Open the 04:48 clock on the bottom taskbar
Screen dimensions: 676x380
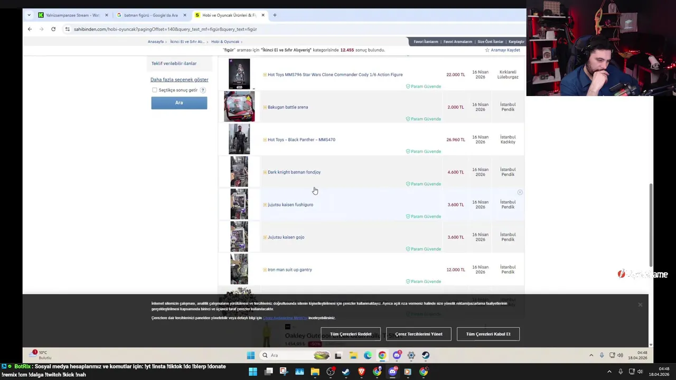click(659, 372)
